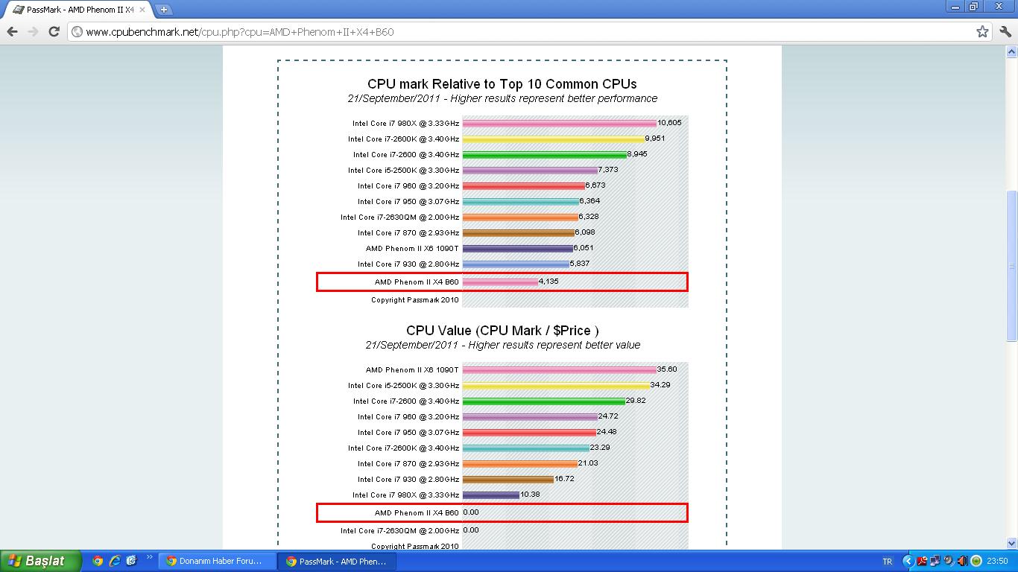Click the 5,837 score value

click(x=580, y=264)
